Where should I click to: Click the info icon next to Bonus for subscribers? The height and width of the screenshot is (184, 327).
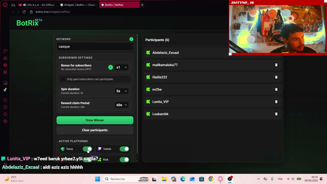(111, 67)
